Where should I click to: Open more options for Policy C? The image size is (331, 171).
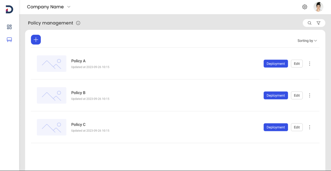[309, 127]
